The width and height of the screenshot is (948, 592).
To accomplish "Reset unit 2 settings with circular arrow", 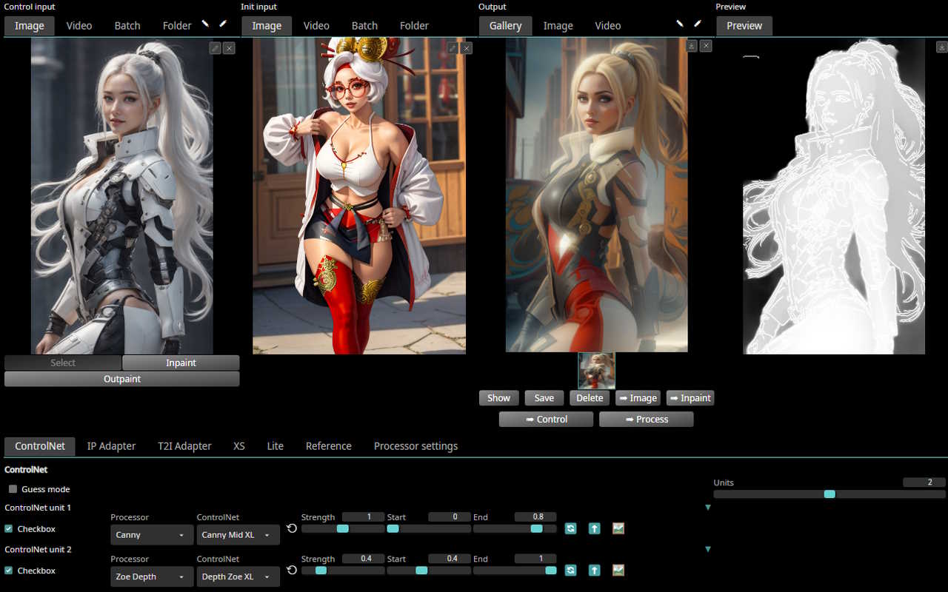I will pos(292,570).
